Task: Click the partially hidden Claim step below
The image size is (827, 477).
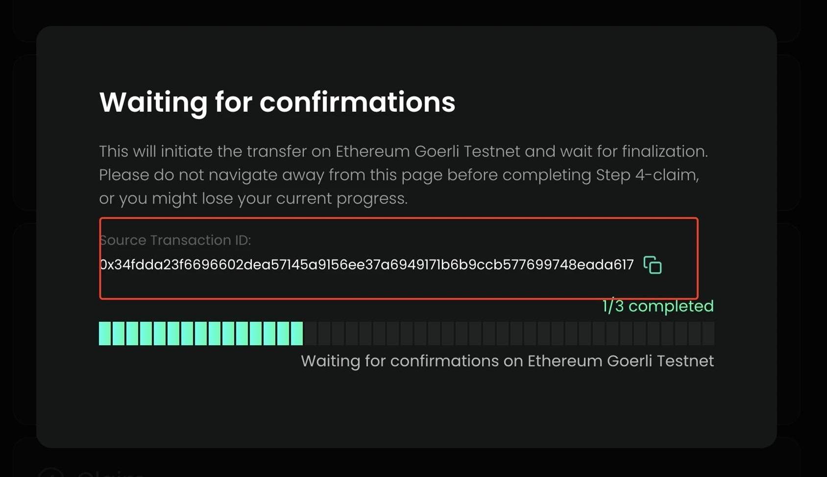Action: pos(110,473)
